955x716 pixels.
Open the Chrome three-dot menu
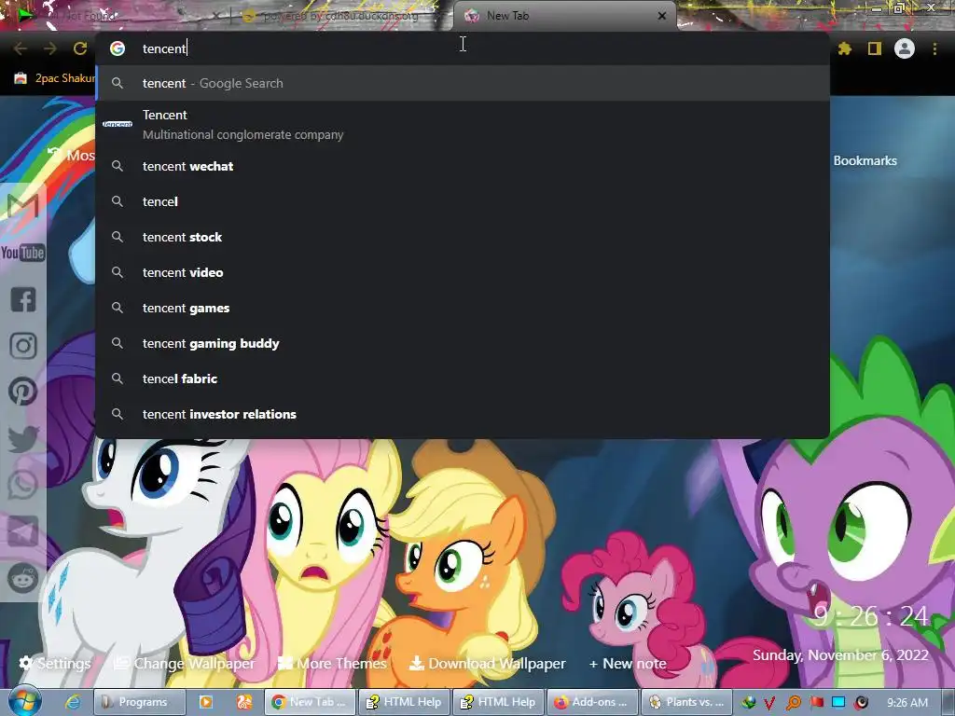click(x=934, y=48)
